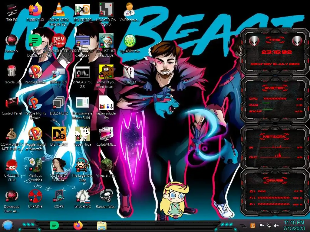Image resolution: width=310 pixels, height=232 pixels.
Task: Launch FURRY FUX Firefox shortcut on desktop
Action: 35,12
